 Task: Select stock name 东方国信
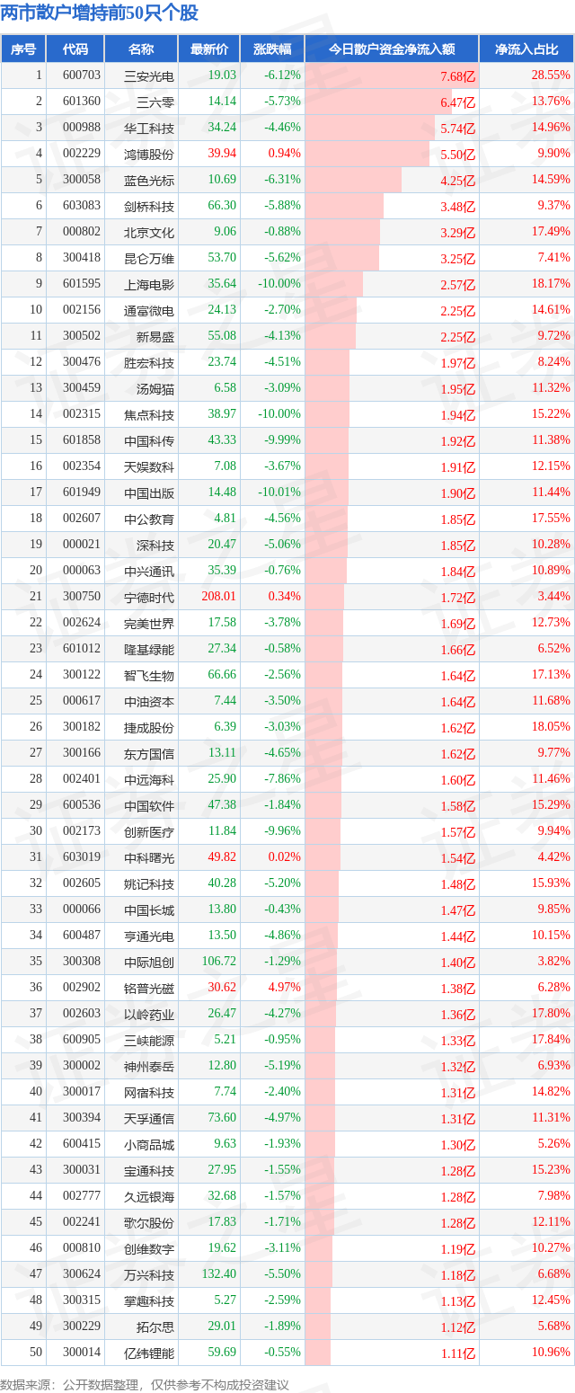pos(149,753)
